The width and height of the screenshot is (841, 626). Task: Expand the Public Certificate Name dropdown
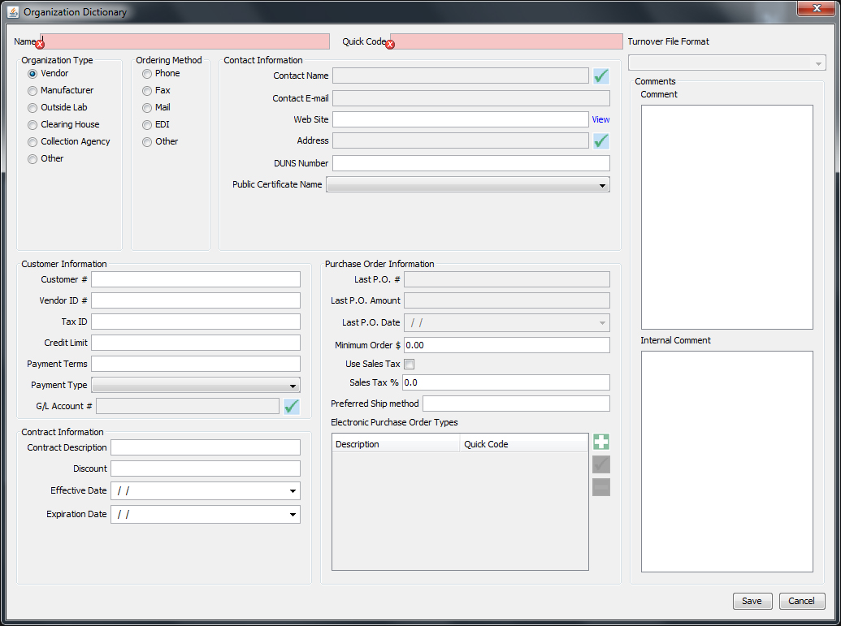coord(468,185)
